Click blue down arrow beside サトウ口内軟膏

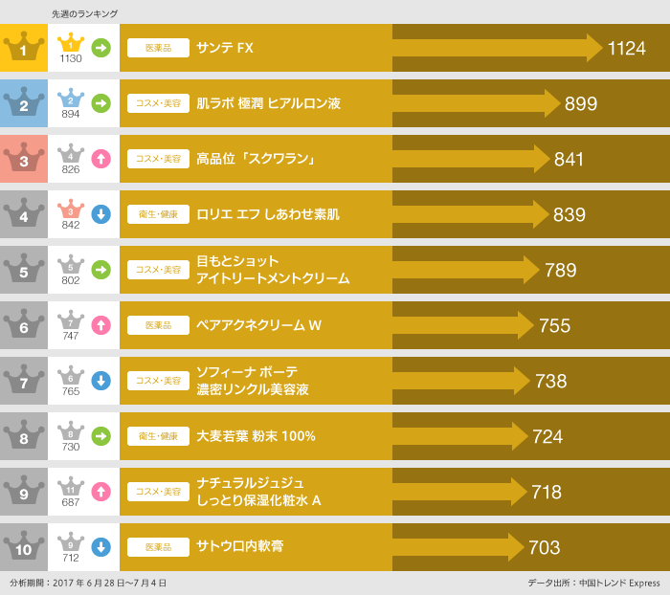click(x=100, y=547)
